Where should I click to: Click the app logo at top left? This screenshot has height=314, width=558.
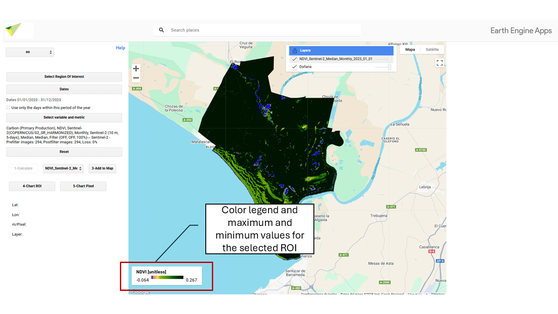(13, 30)
